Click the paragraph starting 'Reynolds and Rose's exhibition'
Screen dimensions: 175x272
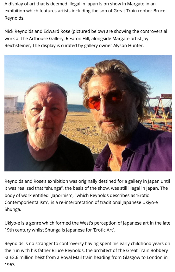pyautogui.click(x=87, y=195)
